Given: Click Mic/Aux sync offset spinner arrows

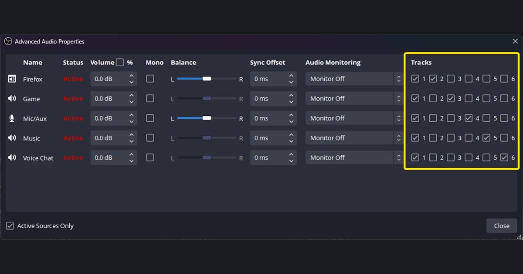Looking at the screenshot, I should pos(291,118).
